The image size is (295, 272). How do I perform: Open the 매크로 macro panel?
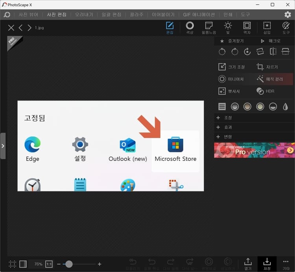coord(271,41)
